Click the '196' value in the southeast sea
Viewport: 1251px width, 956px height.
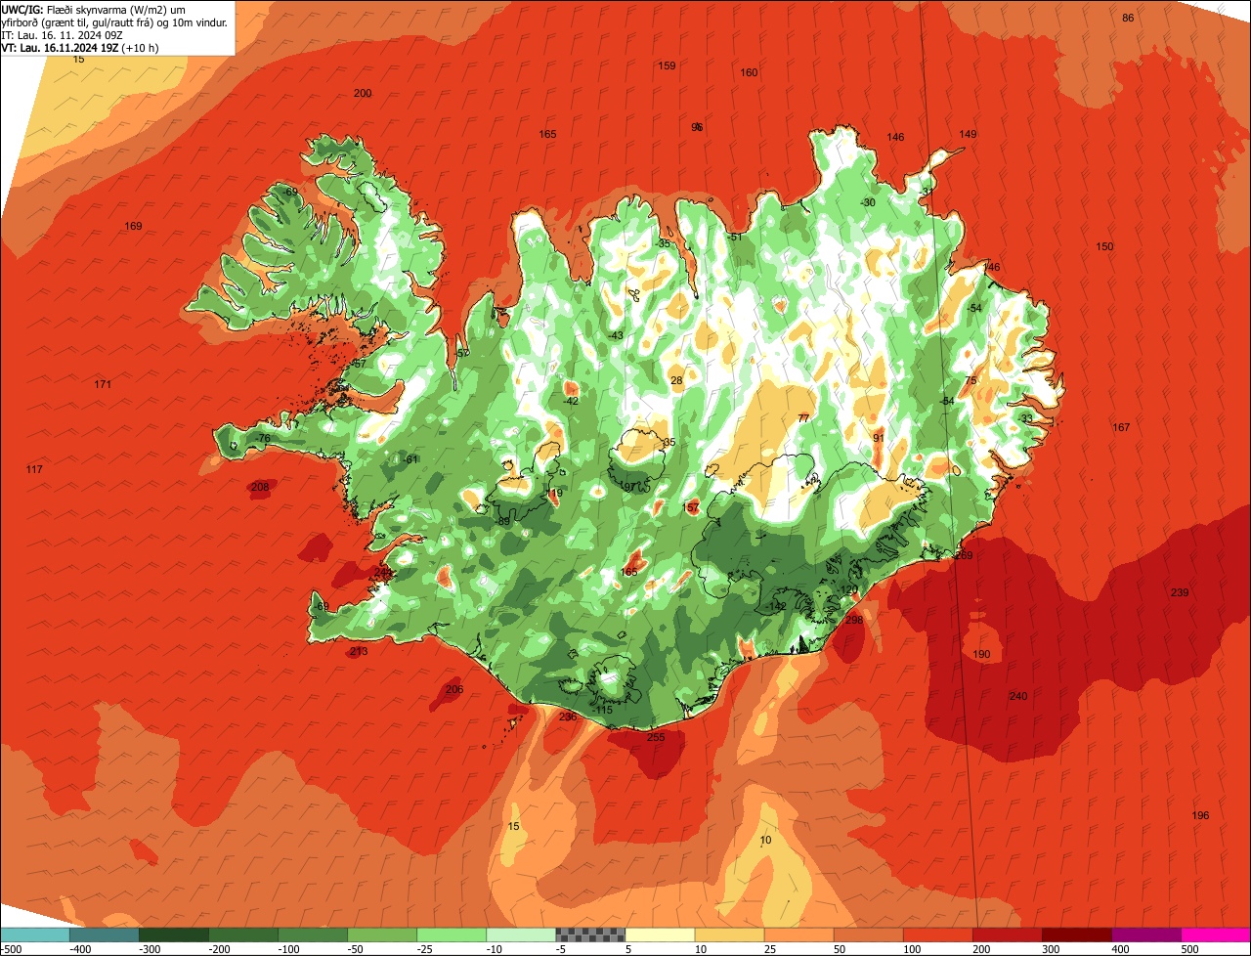tap(1200, 816)
